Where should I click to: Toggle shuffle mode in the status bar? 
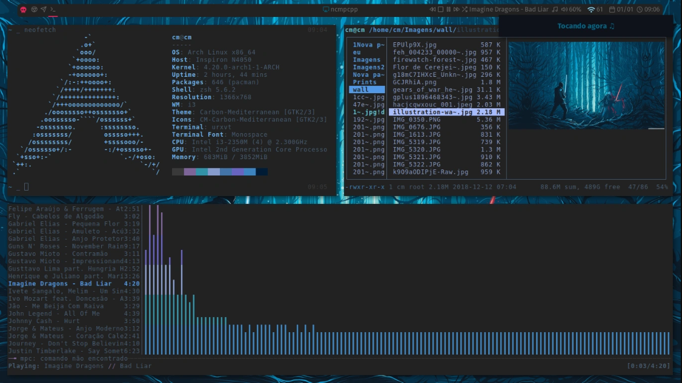click(x=465, y=9)
